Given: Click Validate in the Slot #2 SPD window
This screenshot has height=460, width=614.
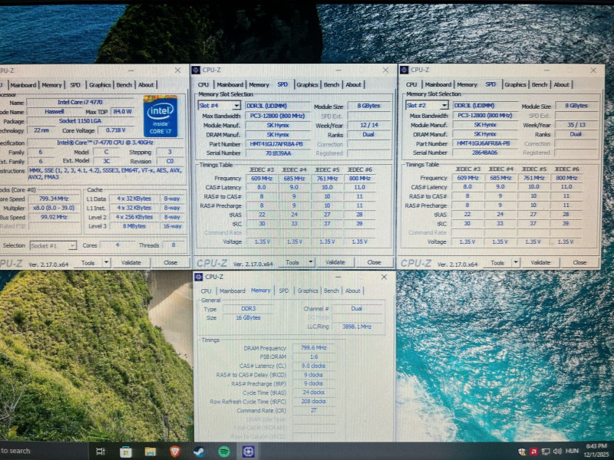Looking at the screenshot, I should pos(540,262).
